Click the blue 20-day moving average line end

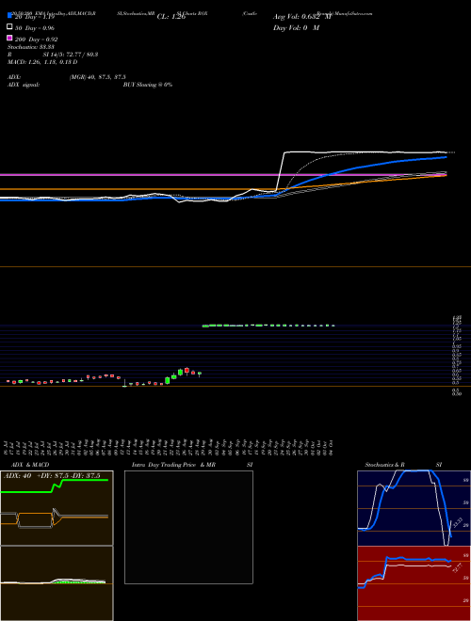pyautogui.click(x=446, y=157)
